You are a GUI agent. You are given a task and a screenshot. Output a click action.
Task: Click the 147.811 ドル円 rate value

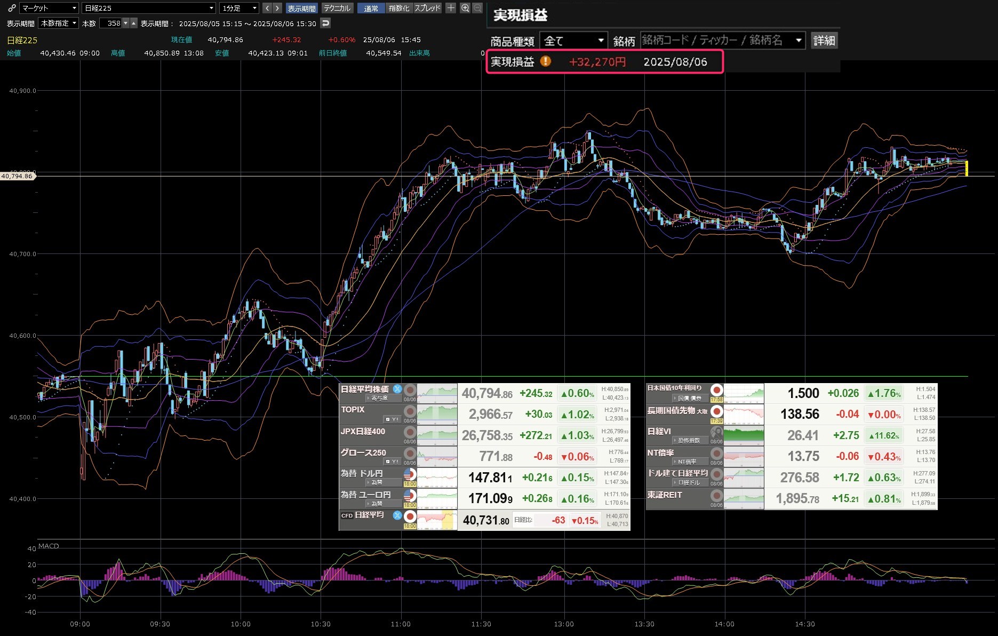(x=490, y=478)
